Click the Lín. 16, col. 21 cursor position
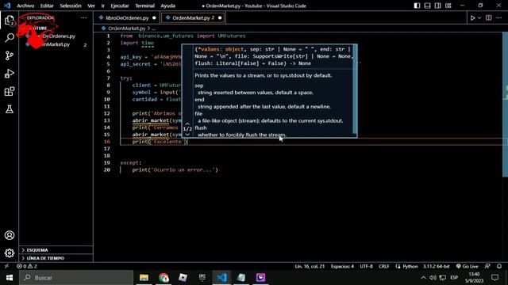Screen dimensions: 508x285 click(310, 266)
